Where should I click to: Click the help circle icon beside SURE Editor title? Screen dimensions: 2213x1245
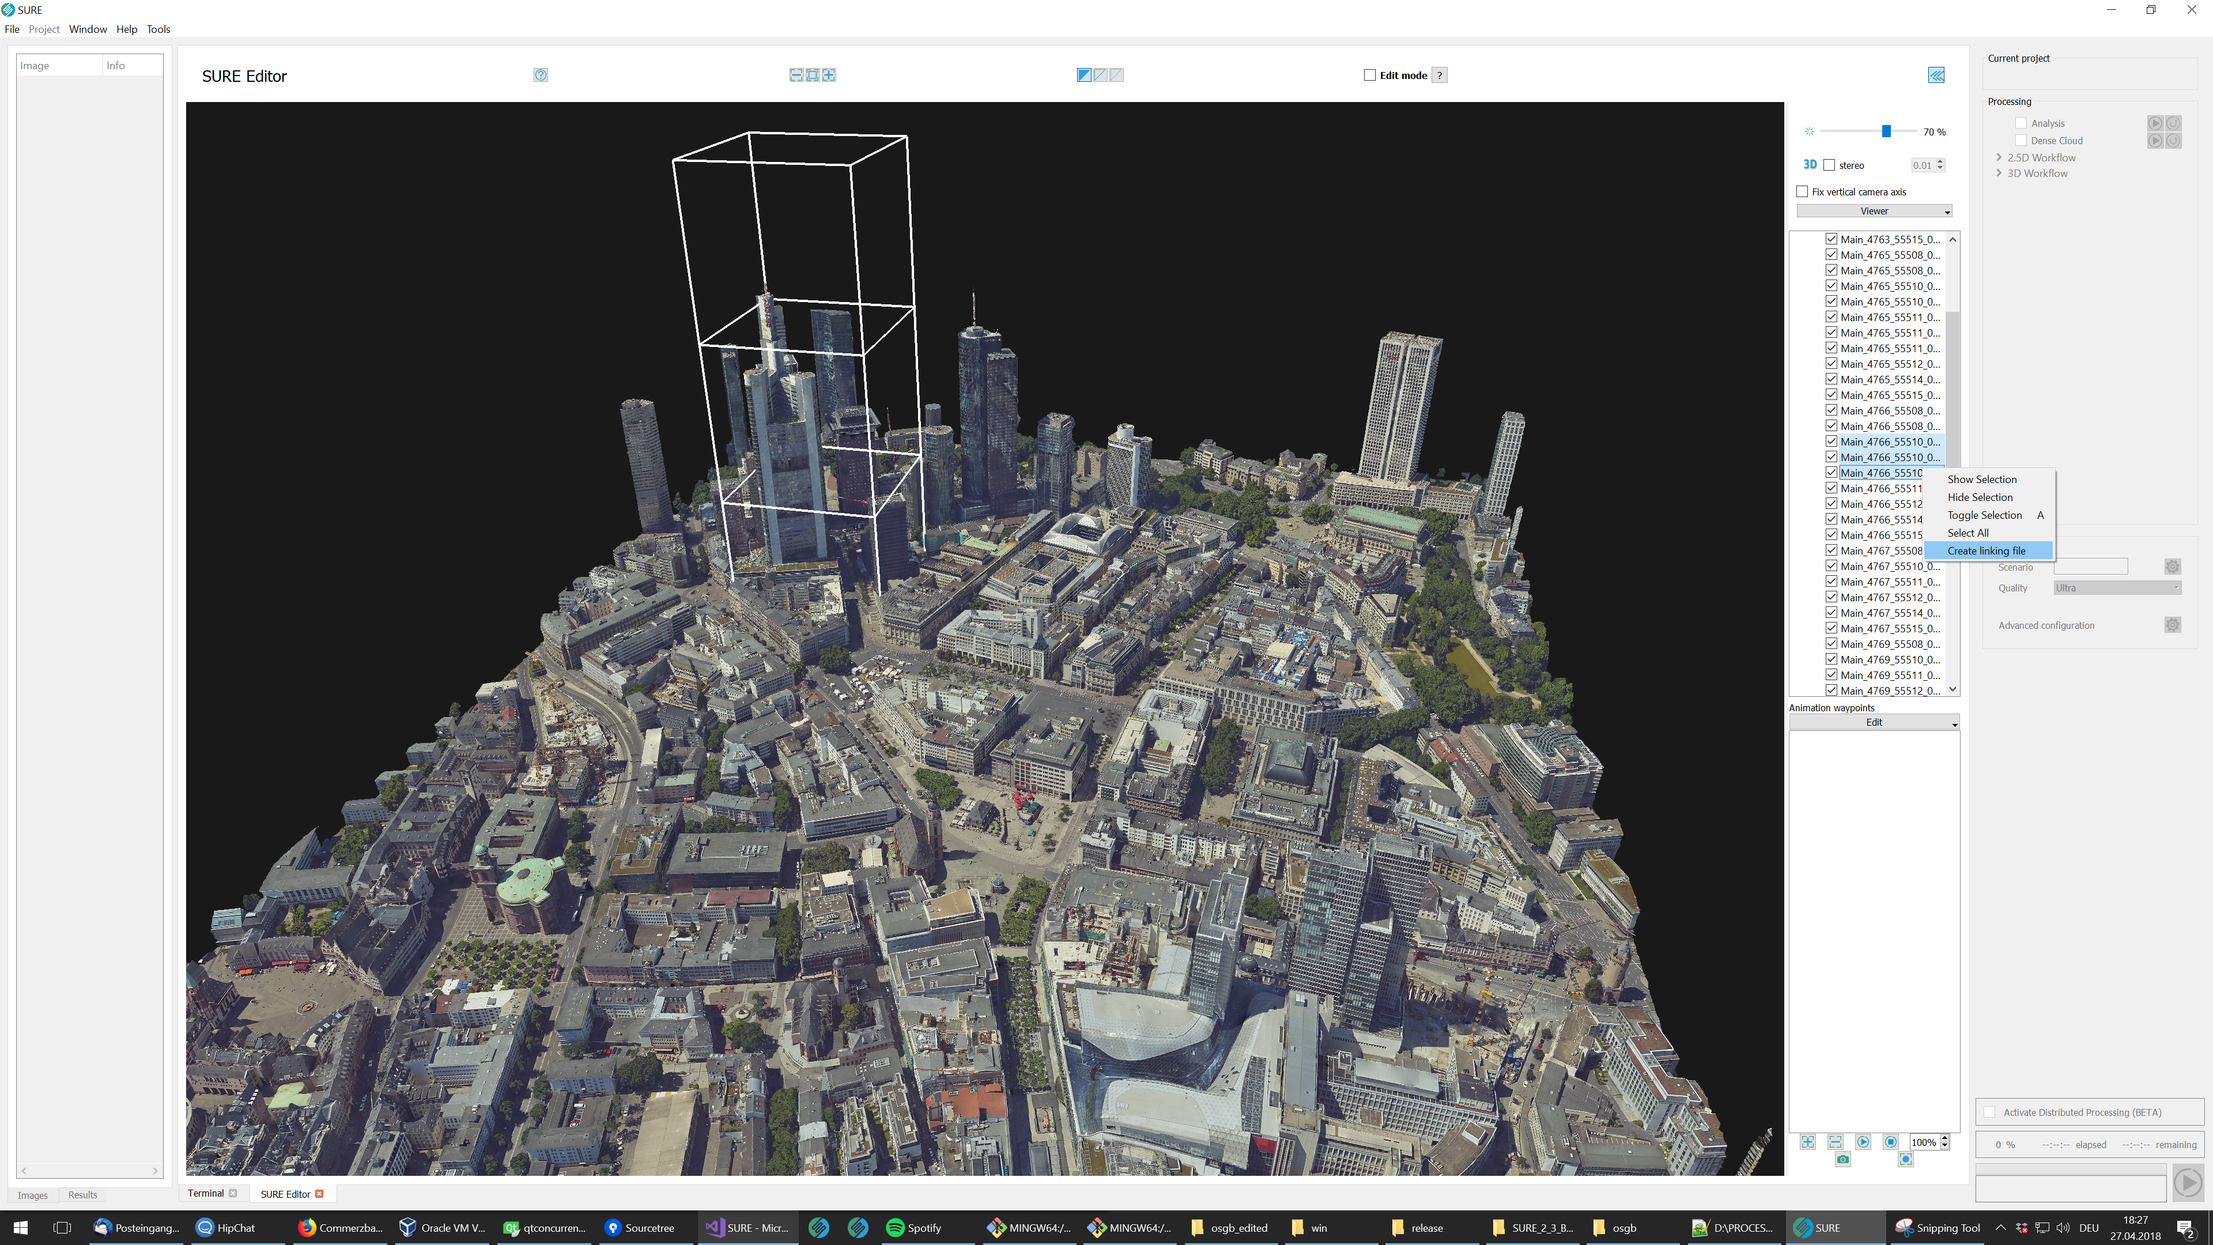tap(541, 75)
